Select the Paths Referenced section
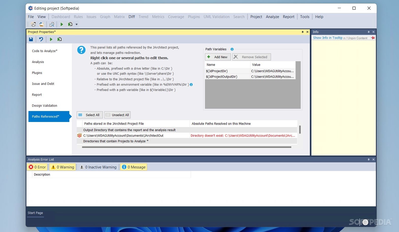399x232 pixels. (49, 117)
